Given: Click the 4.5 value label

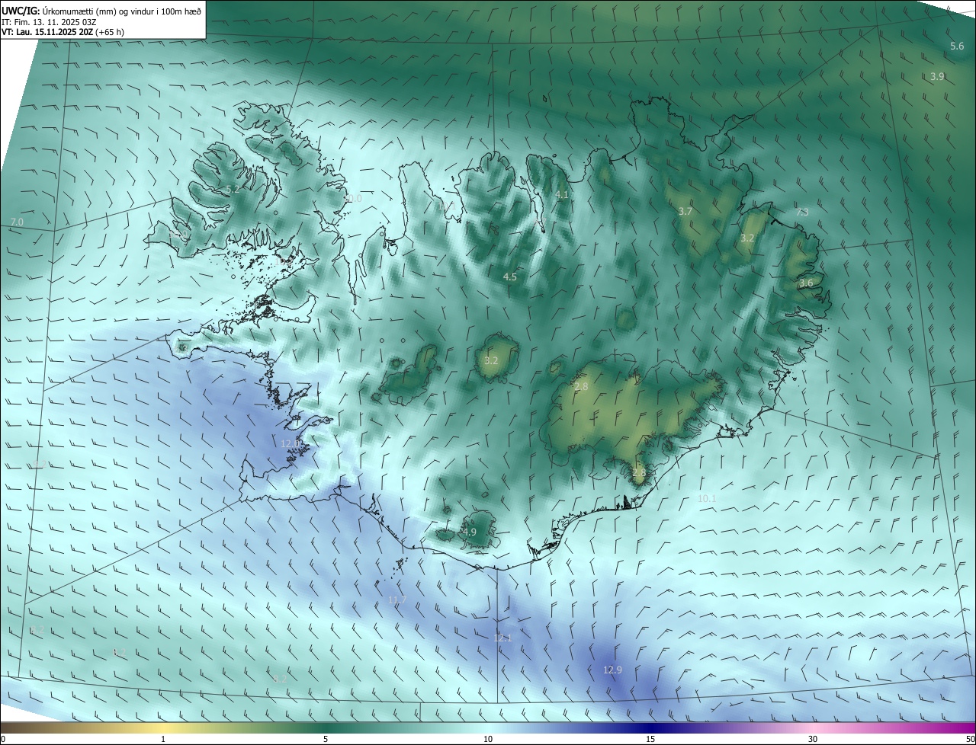Looking at the screenshot, I should (x=510, y=277).
